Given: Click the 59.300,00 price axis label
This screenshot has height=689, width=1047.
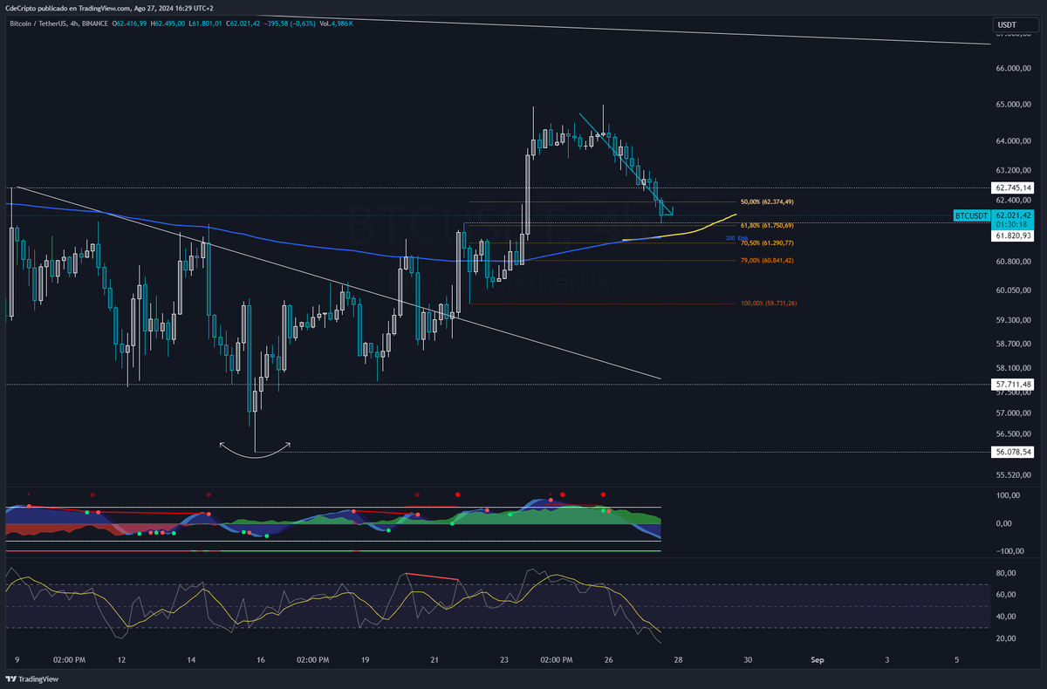Looking at the screenshot, I should click(1013, 320).
